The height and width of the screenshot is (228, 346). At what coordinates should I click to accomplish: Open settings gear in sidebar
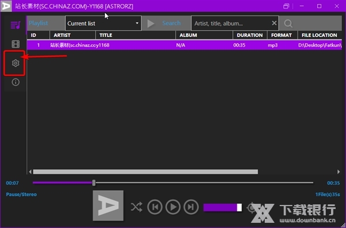click(16, 63)
